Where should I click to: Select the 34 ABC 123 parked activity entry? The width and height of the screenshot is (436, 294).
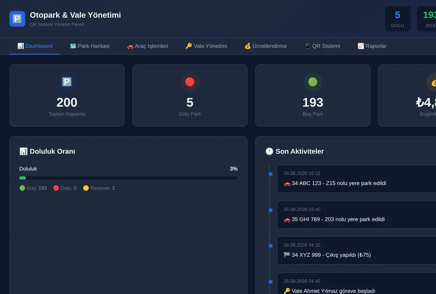point(356,179)
